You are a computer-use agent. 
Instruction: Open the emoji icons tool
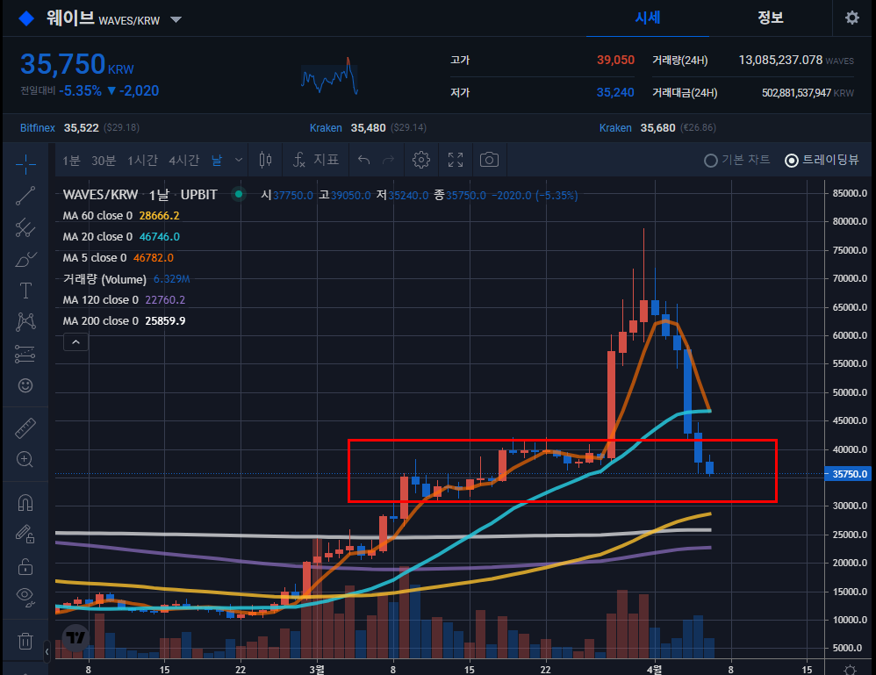pos(25,385)
